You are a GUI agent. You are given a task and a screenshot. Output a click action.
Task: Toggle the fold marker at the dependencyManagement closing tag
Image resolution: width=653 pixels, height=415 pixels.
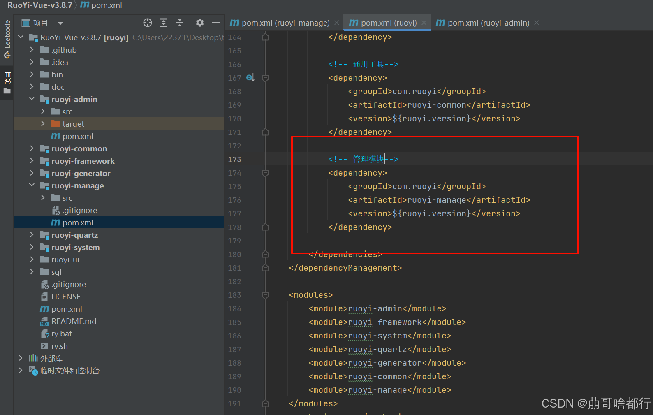pyautogui.click(x=266, y=268)
